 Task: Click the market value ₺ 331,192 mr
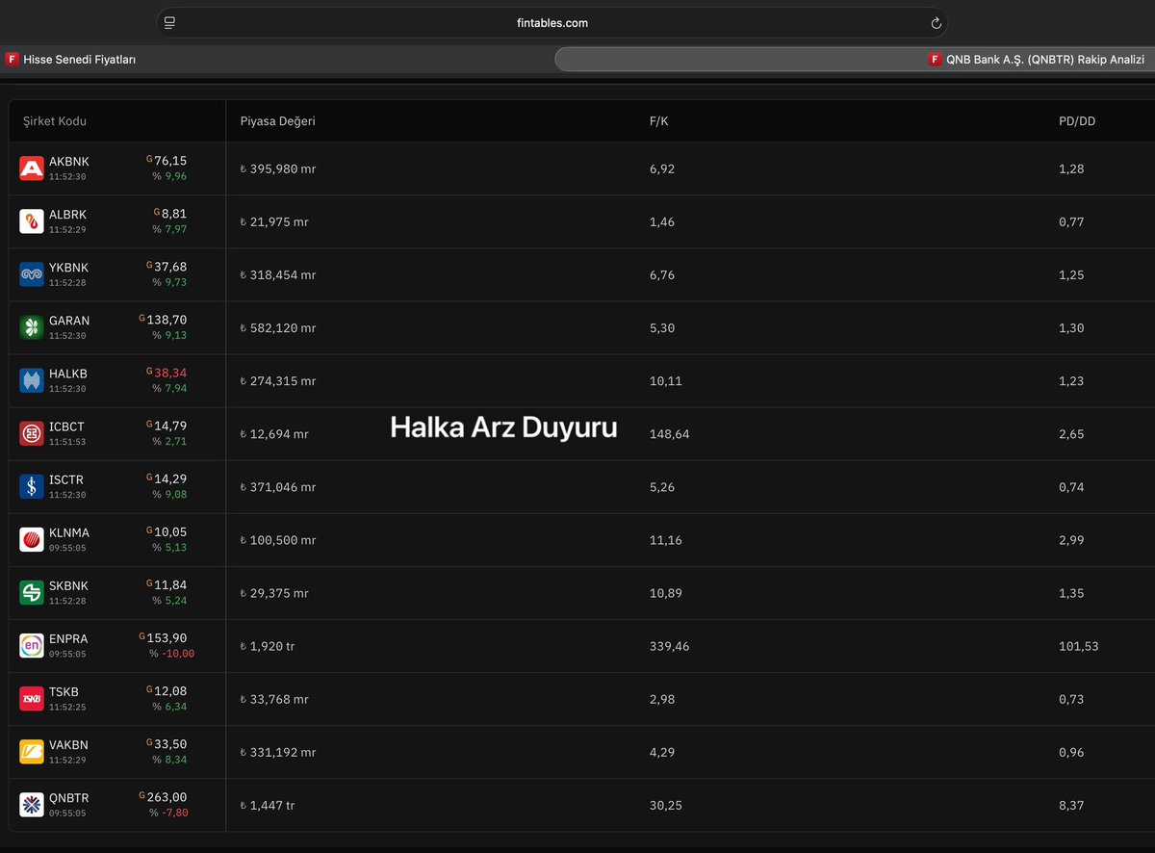pos(278,752)
